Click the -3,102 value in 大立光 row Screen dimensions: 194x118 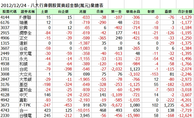[x=134, y=74]
